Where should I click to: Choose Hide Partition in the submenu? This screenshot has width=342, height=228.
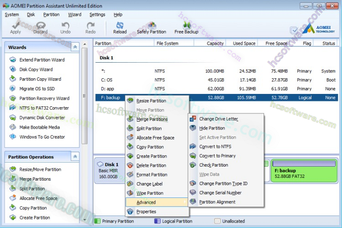coord(226,128)
